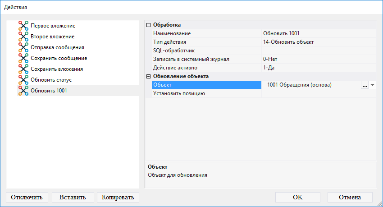Click the icon next to Сохранить сообщение
Viewport: 383px width, 207px height.
click(23, 58)
